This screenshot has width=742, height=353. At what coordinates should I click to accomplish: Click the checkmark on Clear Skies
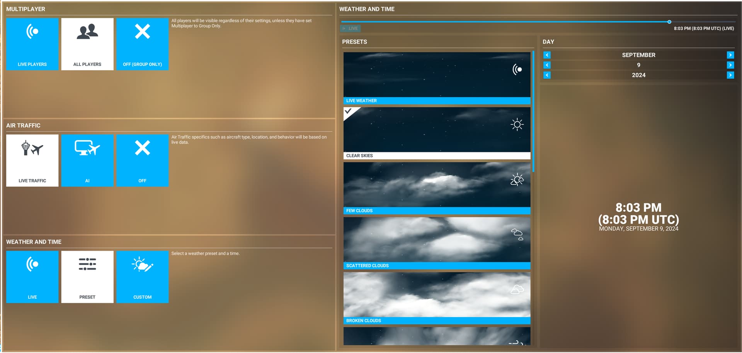coord(349,111)
